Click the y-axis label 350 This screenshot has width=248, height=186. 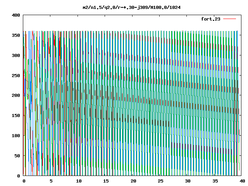(16, 35)
